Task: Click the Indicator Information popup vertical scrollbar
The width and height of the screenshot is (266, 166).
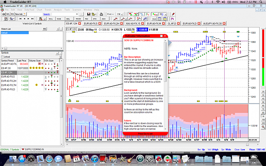Action: 166,84
